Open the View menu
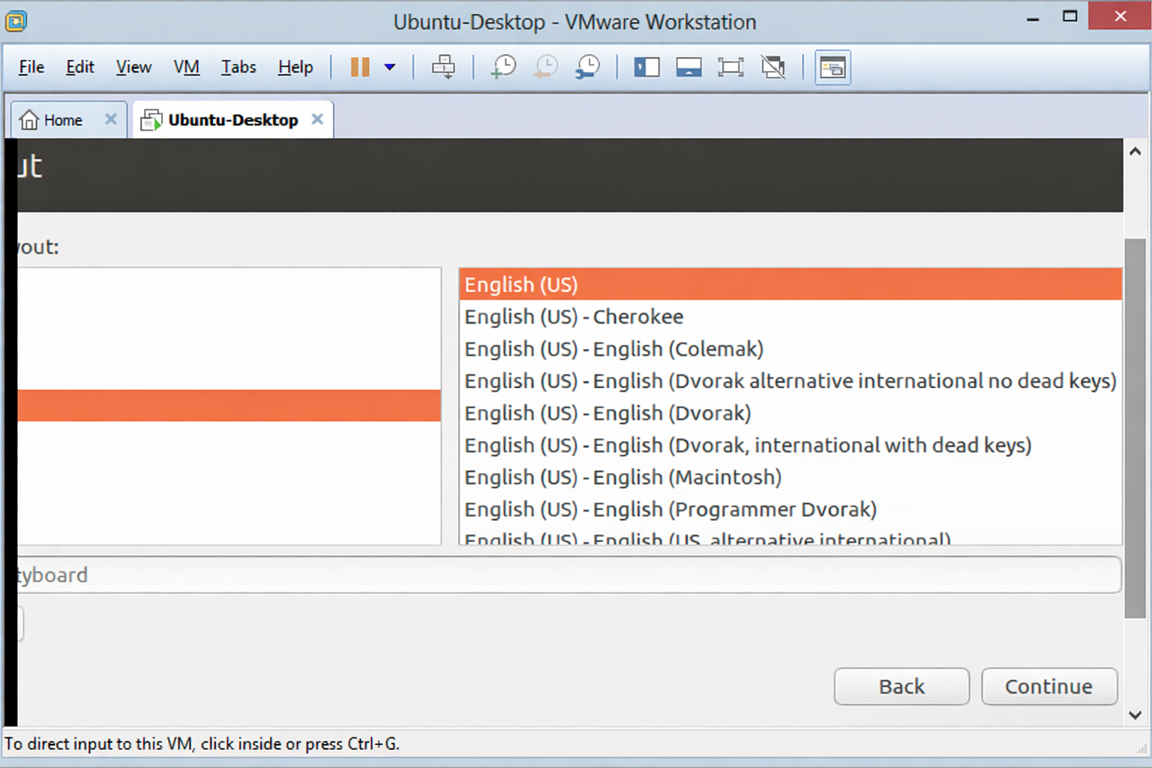This screenshot has width=1152, height=768. click(133, 67)
